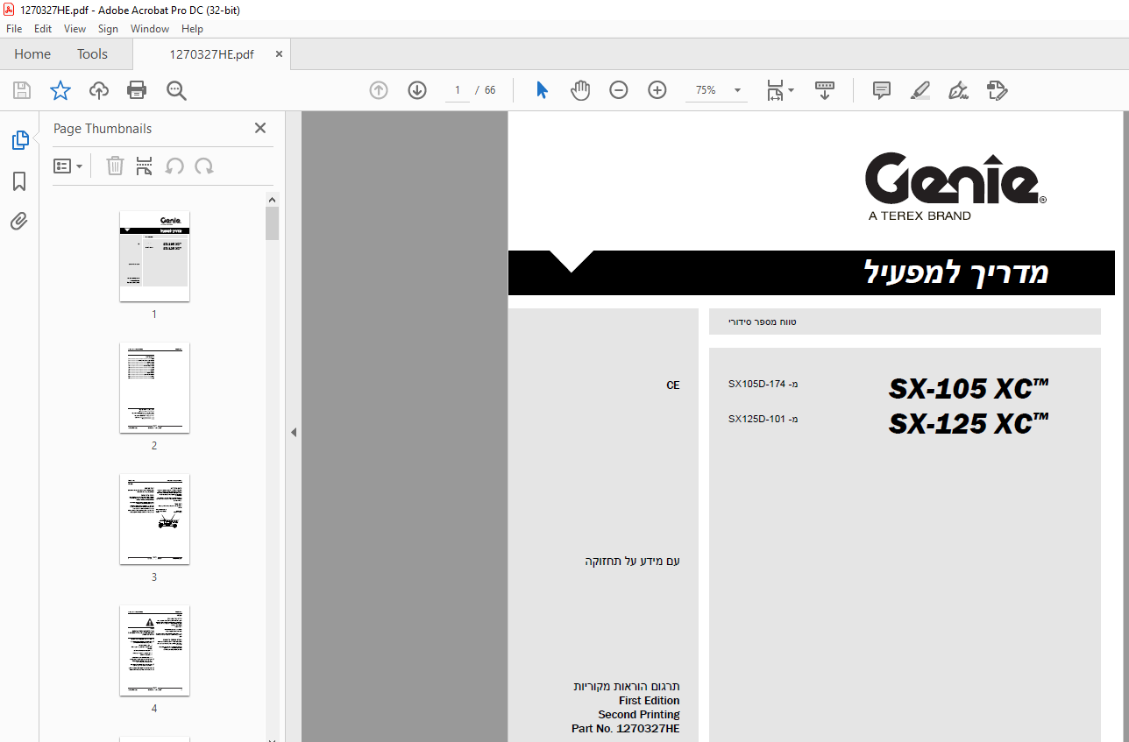Image resolution: width=1129 pixels, height=742 pixels.
Task: Click the thumbnail pane scrollbar handle
Action: tap(273, 223)
